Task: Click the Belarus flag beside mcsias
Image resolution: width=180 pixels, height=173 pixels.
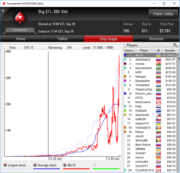Action: point(158,64)
